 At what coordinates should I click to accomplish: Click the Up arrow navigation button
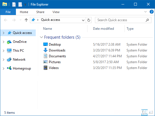click(x=26, y=20)
